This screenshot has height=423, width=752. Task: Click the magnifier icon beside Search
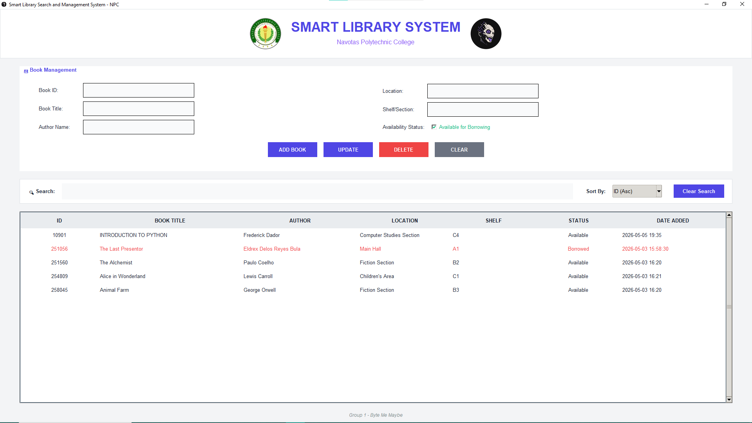(x=31, y=192)
